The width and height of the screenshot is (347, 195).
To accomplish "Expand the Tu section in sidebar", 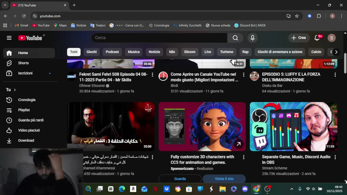I will pyautogui.click(x=11, y=90).
